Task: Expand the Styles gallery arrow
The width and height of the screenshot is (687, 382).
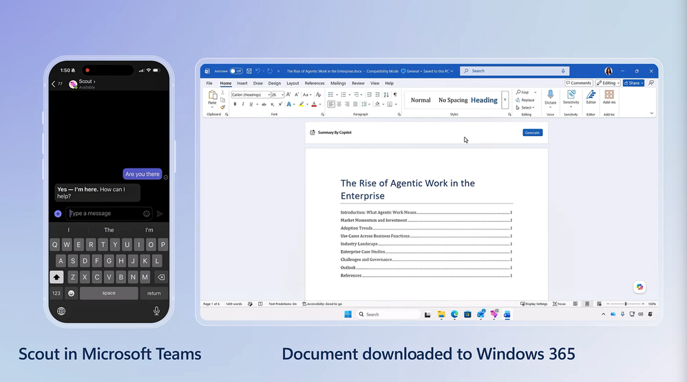Action: (505, 100)
